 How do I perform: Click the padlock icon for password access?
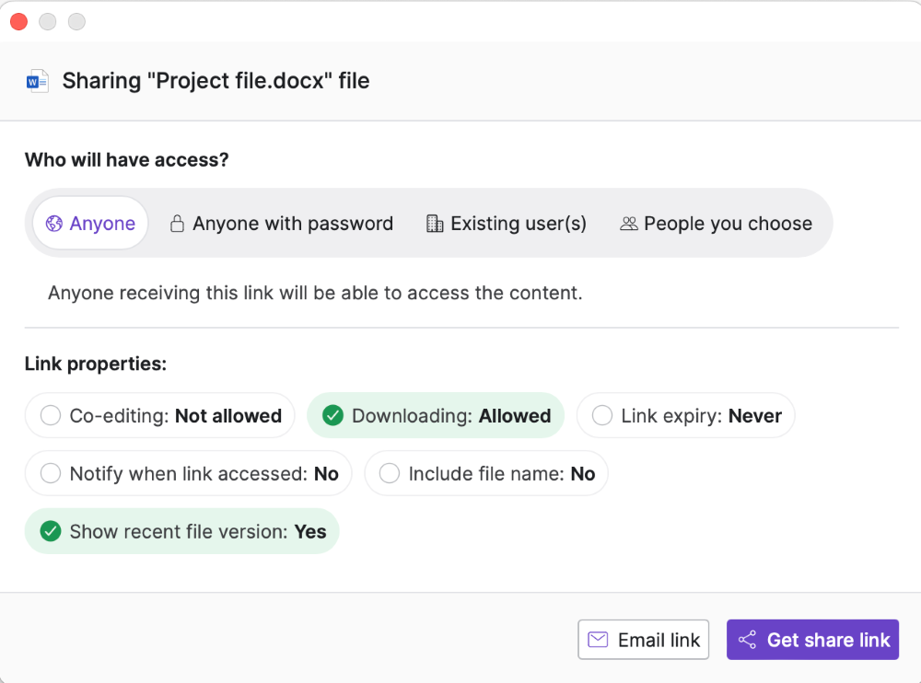(x=177, y=223)
